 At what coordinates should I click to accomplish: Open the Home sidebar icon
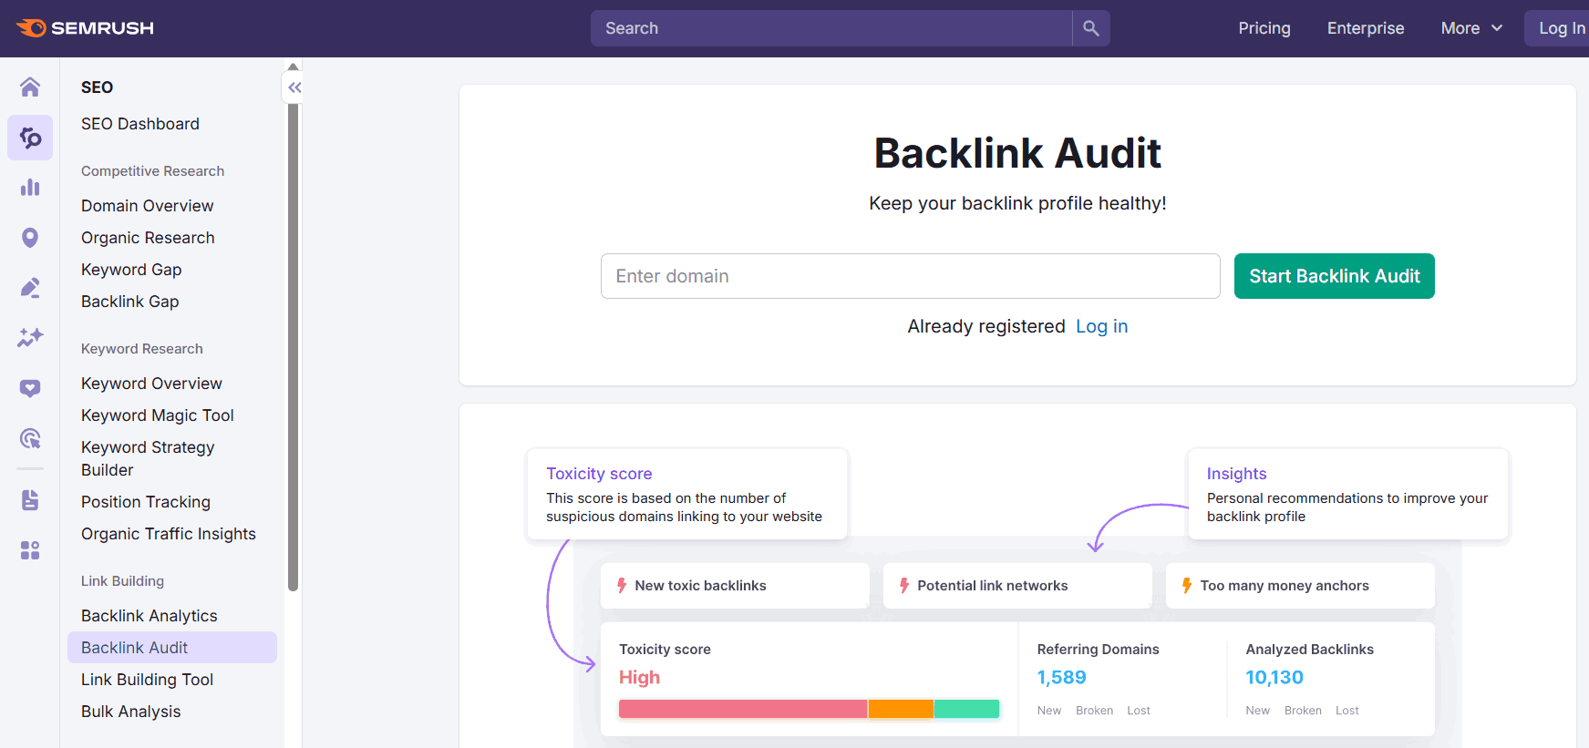coord(30,87)
